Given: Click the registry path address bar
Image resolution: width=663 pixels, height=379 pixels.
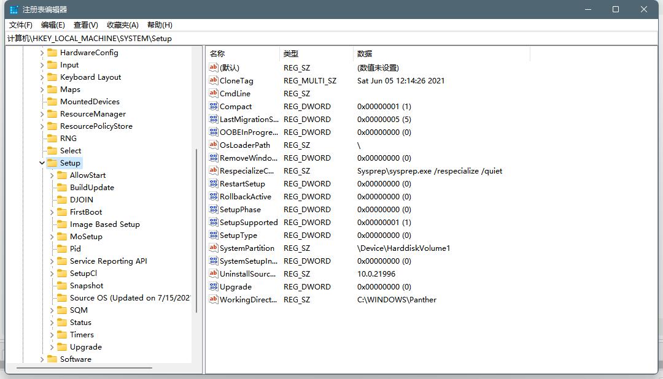Looking at the screenshot, I should [x=331, y=39].
